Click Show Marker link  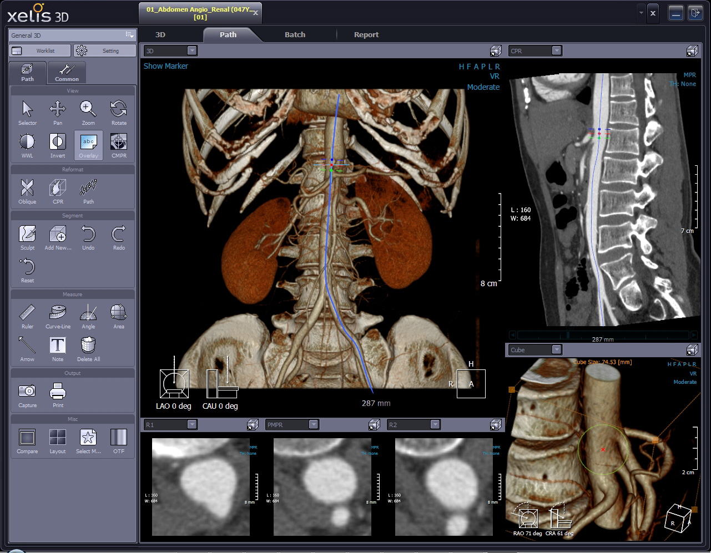[165, 66]
